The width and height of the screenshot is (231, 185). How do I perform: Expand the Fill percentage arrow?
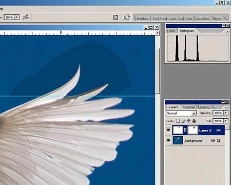[x=226, y=121]
